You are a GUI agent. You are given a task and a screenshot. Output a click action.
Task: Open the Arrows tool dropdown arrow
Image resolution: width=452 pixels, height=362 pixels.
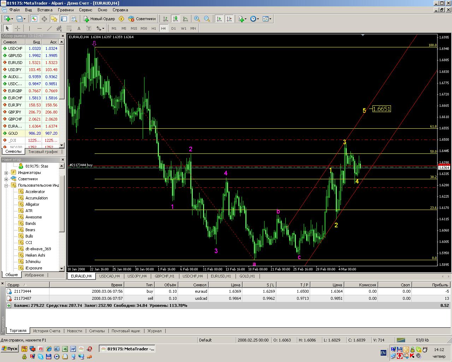click(103, 28)
